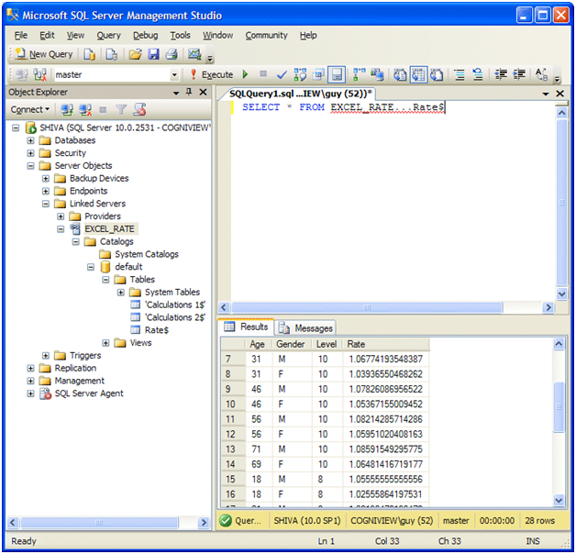Expand the Providers node
Viewport: 576px width, 554px height.
(61, 216)
